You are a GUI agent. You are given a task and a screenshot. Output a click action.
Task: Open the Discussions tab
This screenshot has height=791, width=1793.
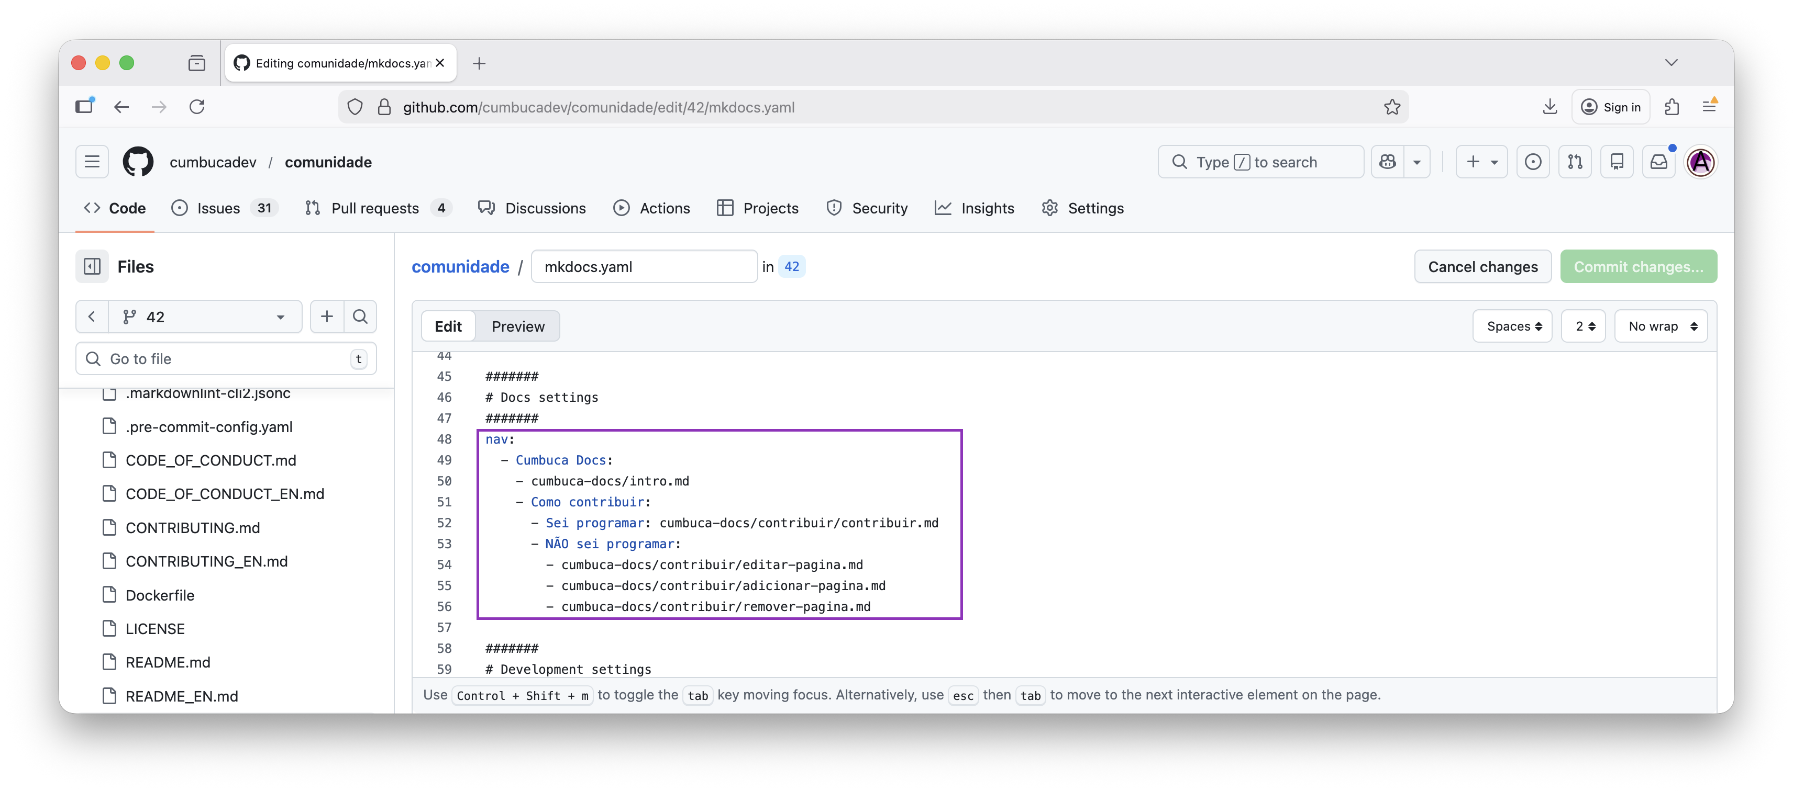(533, 208)
